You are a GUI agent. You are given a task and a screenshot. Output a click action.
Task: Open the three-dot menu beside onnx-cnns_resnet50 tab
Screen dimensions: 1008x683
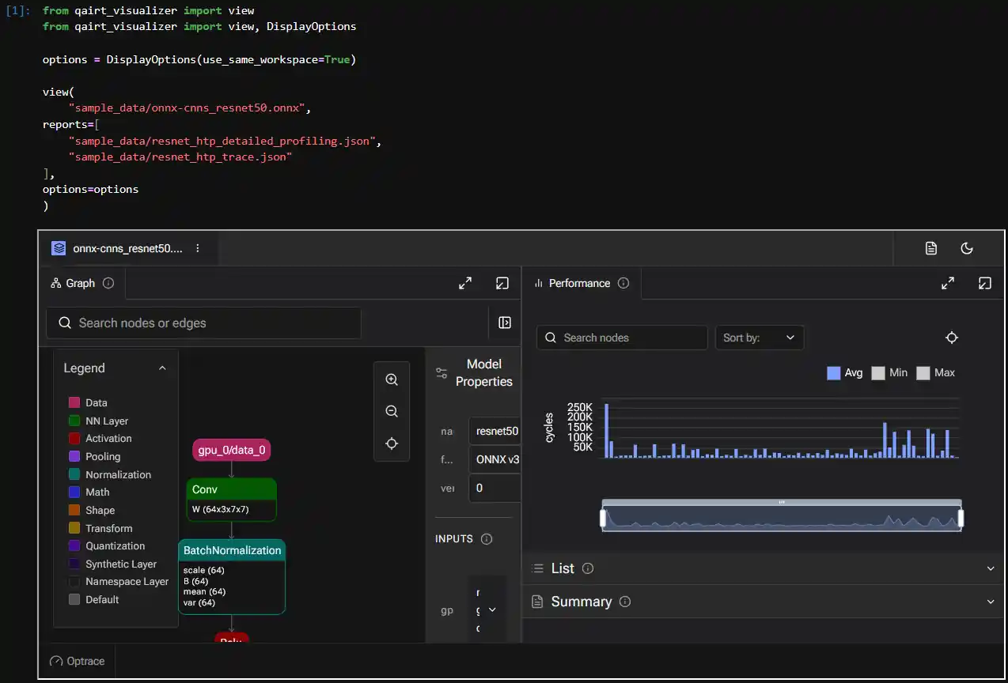click(198, 248)
